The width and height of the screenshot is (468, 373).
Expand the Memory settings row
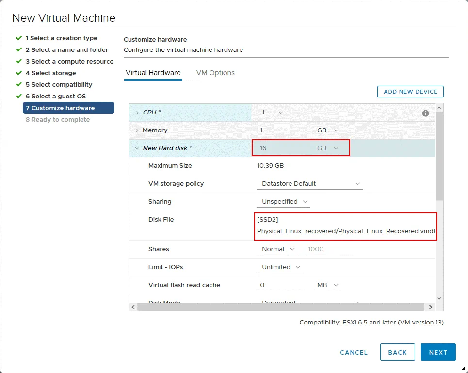pos(137,130)
